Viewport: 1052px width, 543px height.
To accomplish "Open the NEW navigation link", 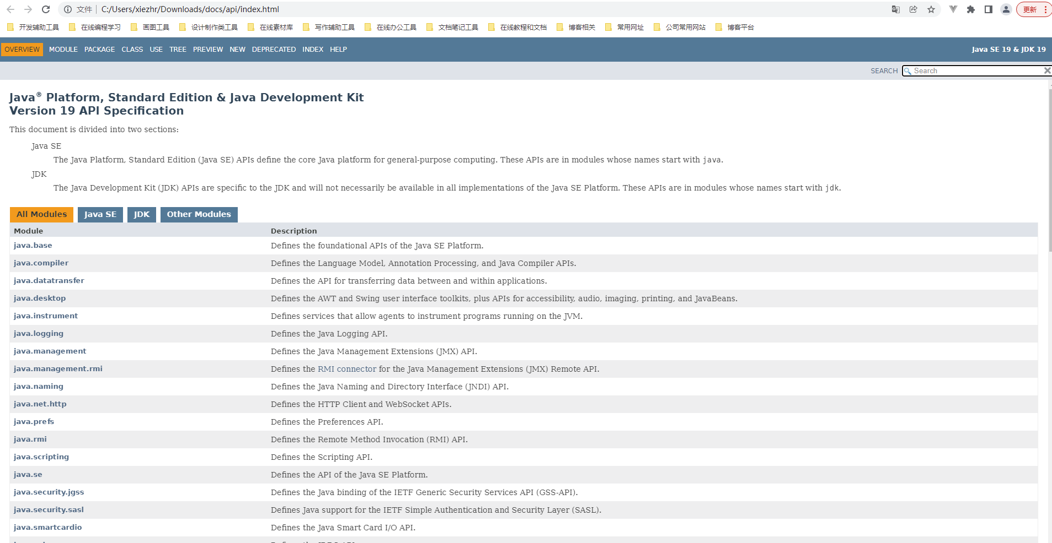I will (x=238, y=50).
